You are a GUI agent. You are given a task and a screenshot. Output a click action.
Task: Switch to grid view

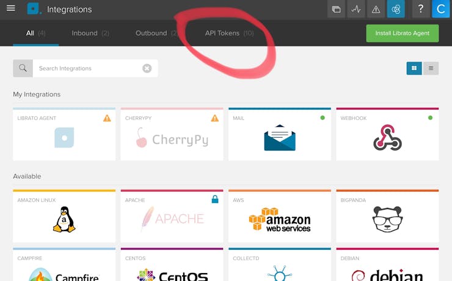coord(414,68)
